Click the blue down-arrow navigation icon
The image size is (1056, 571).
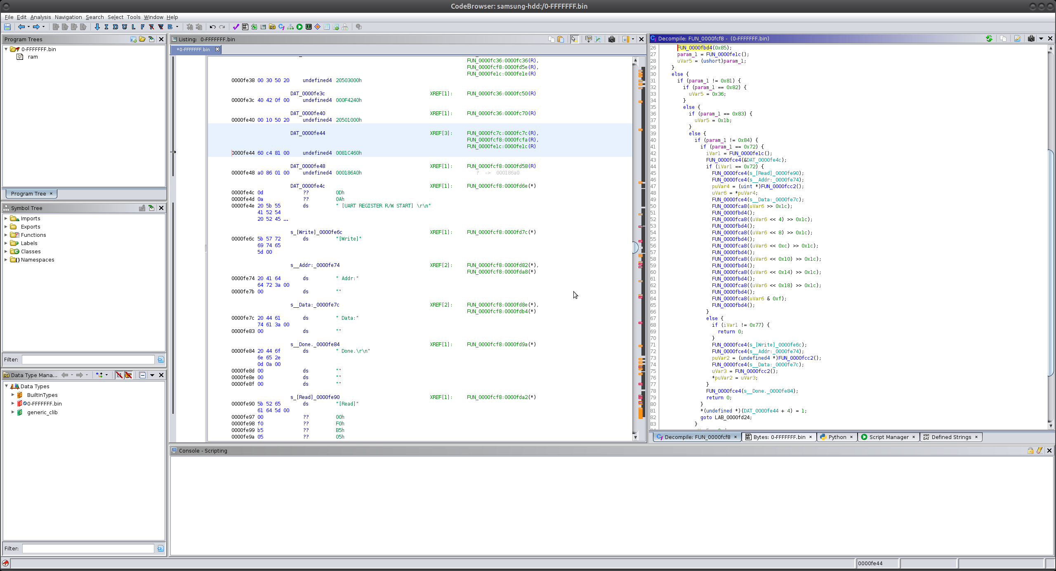(x=97, y=27)
